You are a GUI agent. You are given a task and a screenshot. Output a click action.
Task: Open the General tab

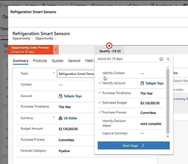[x=74, y=61]
